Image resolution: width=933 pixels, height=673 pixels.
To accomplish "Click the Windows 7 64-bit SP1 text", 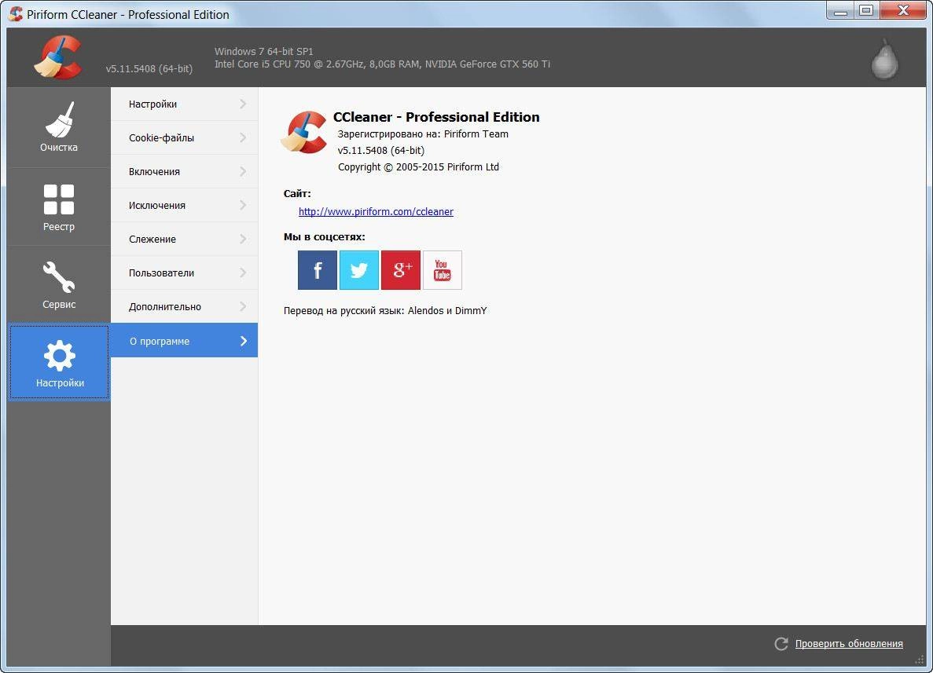I will tap(263, 51).
